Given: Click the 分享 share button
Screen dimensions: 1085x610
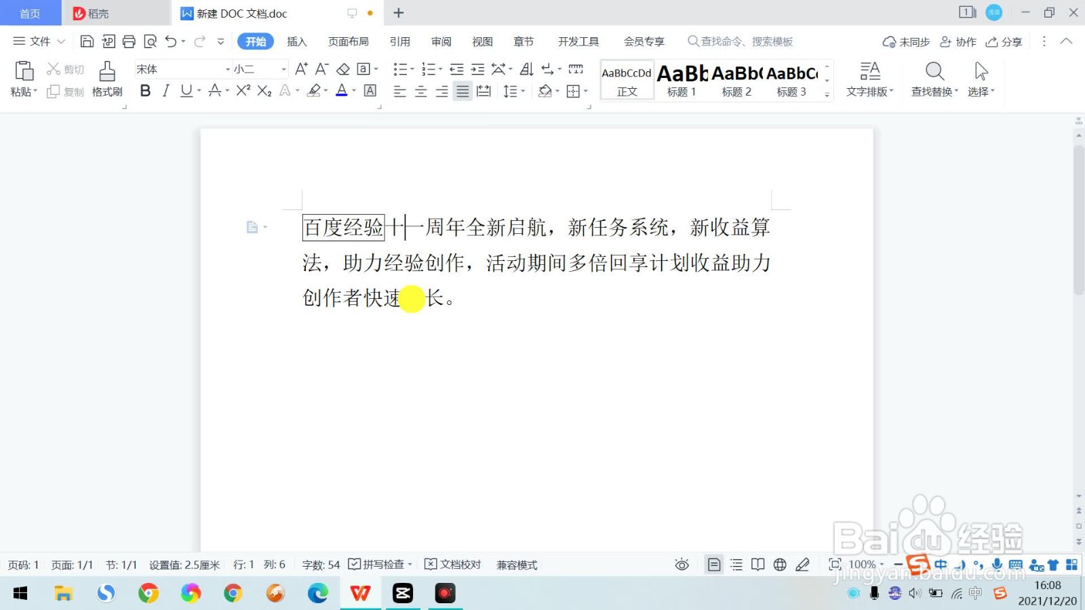Looking at the screenshot, I should click(1004, 41).
